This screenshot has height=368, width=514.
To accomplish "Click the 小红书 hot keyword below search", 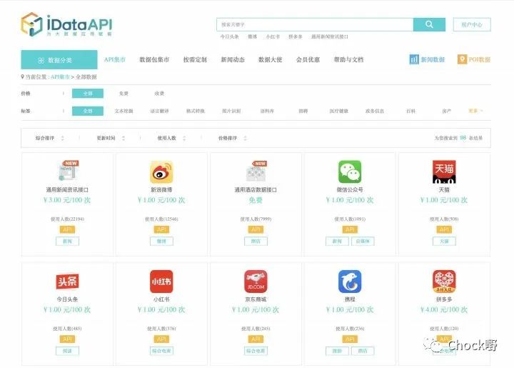I will coord(273,36).
